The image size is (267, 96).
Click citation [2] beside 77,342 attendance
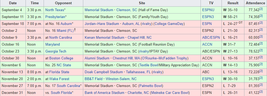point(261,9)
